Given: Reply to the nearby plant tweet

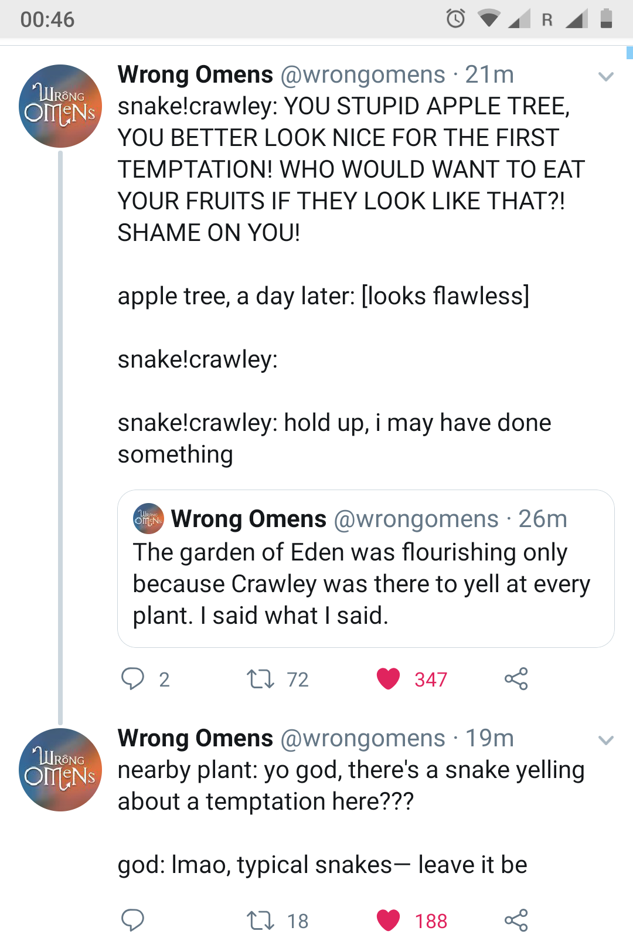Looking at the screenshot, I should (133, 920).
